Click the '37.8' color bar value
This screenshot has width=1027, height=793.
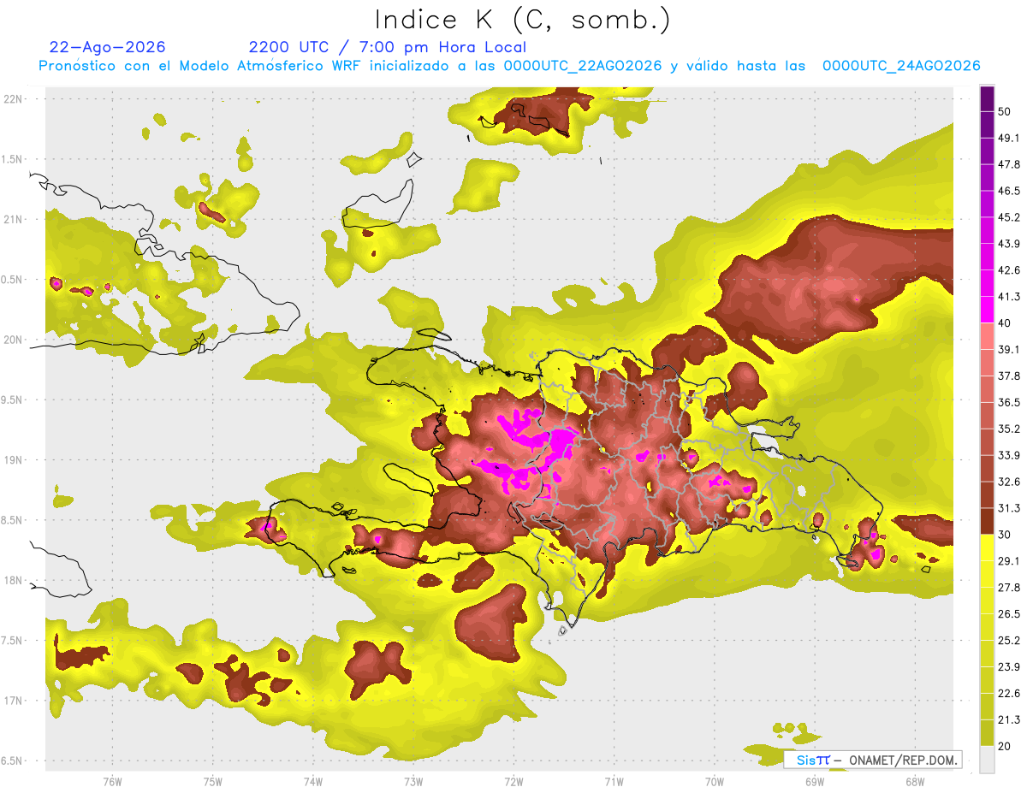[x=1009, y=376]
